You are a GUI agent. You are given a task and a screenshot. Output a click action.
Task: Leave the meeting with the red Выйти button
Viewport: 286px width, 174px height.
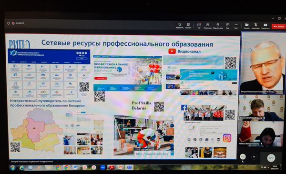point(278,26)
